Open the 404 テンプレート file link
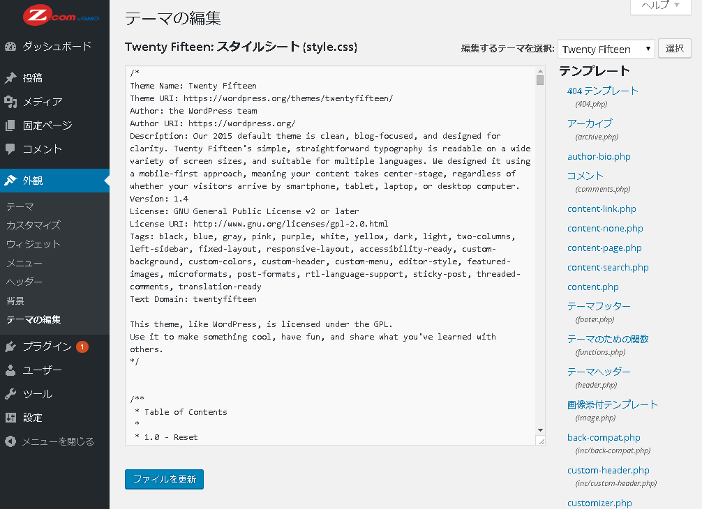 [603, 91]
